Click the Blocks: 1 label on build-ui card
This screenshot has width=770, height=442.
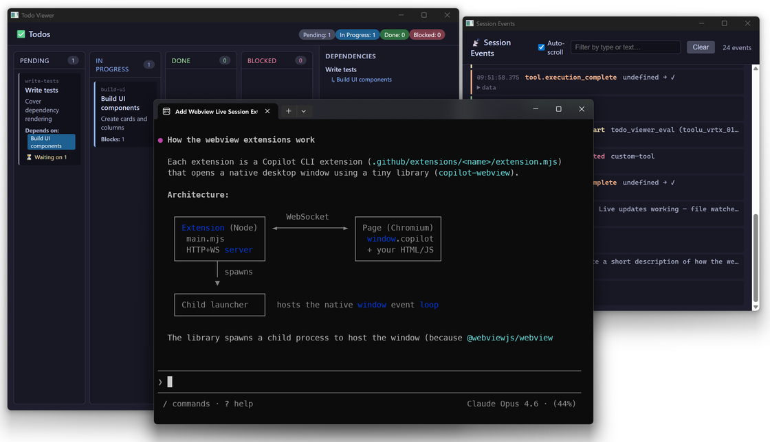113,139
